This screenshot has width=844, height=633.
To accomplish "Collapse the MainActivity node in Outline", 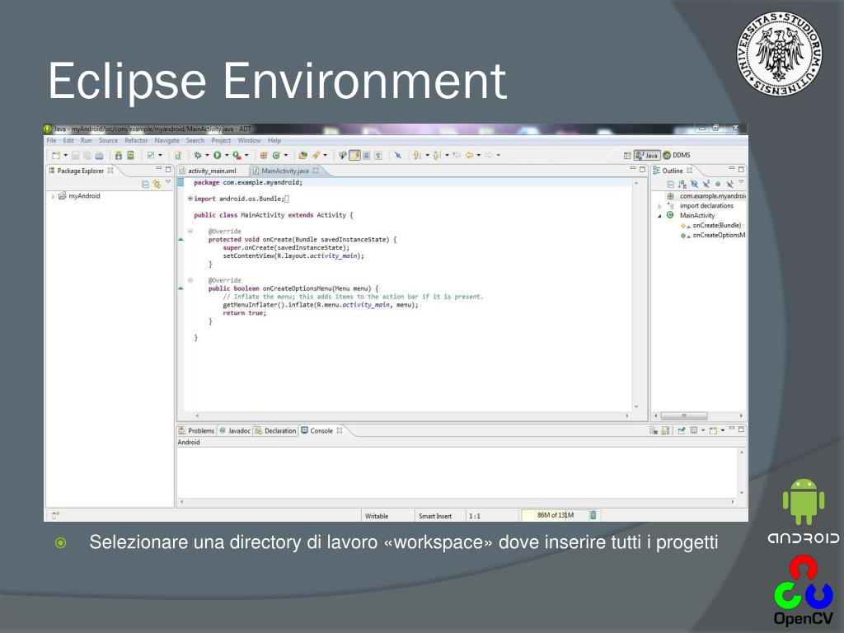I will click(x=660, y=216).
